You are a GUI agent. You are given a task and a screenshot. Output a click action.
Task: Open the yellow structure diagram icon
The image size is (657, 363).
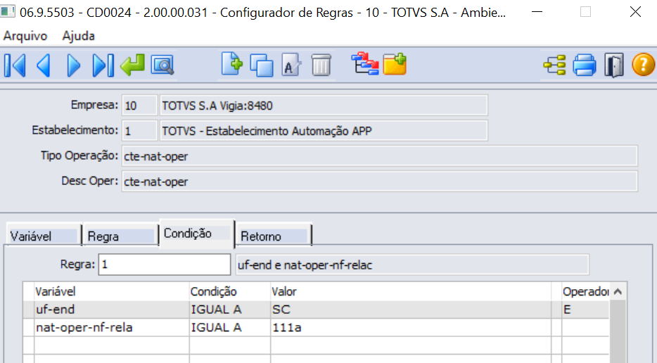(554, 65)
